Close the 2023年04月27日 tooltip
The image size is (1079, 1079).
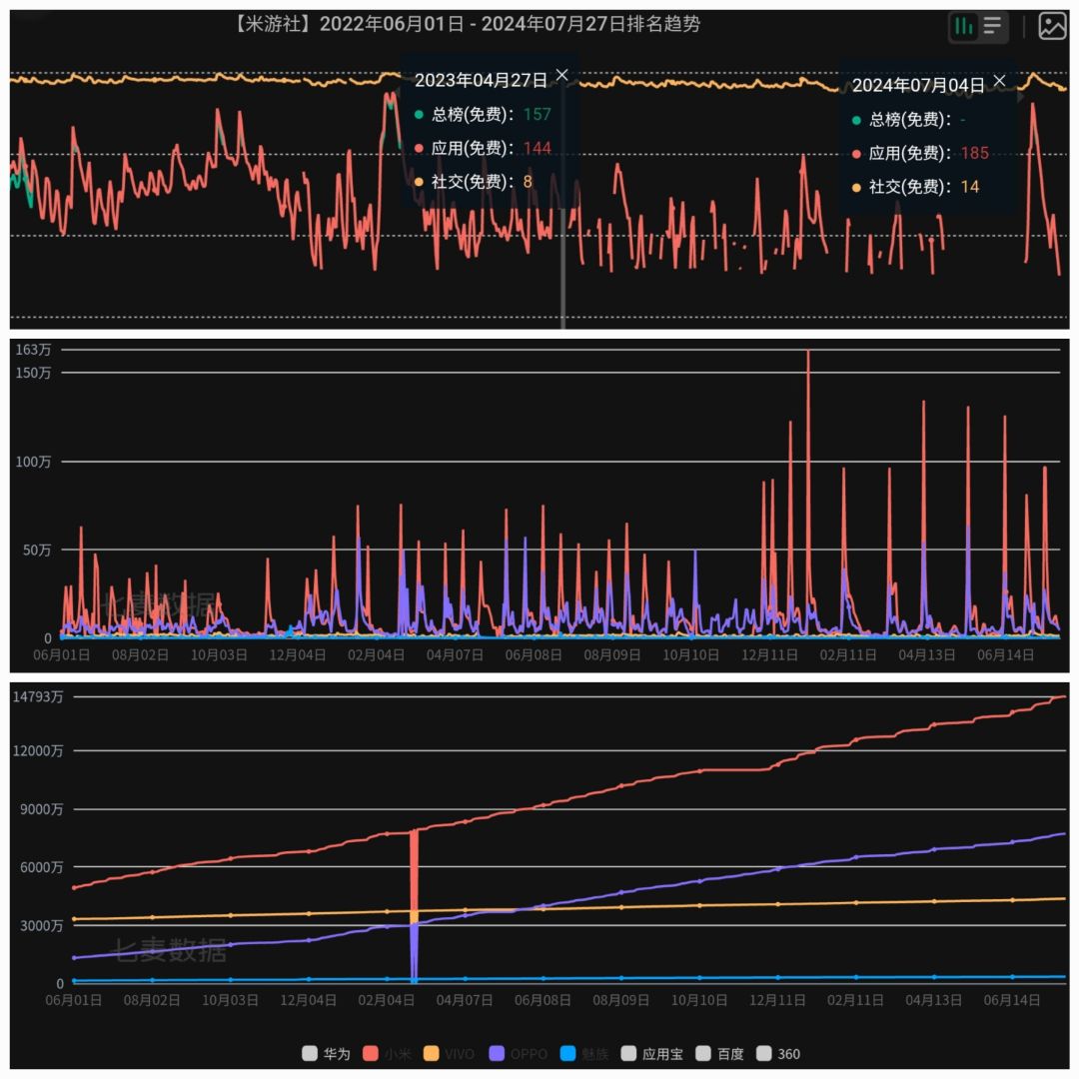coord(562,75)
